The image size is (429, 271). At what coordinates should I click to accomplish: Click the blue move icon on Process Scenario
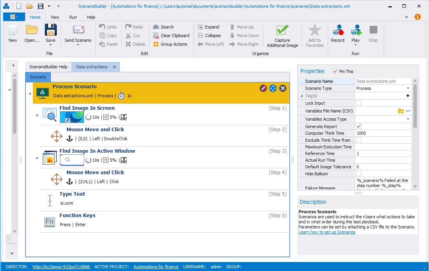(273, 88)
